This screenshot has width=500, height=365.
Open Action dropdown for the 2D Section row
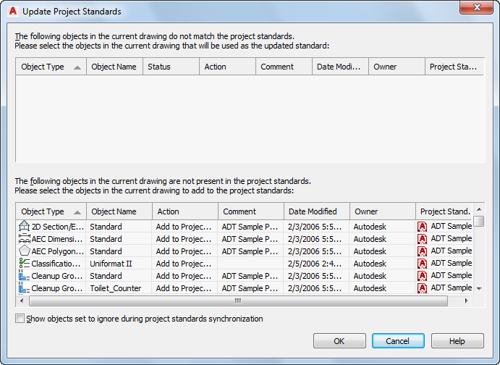pos(185,227)
